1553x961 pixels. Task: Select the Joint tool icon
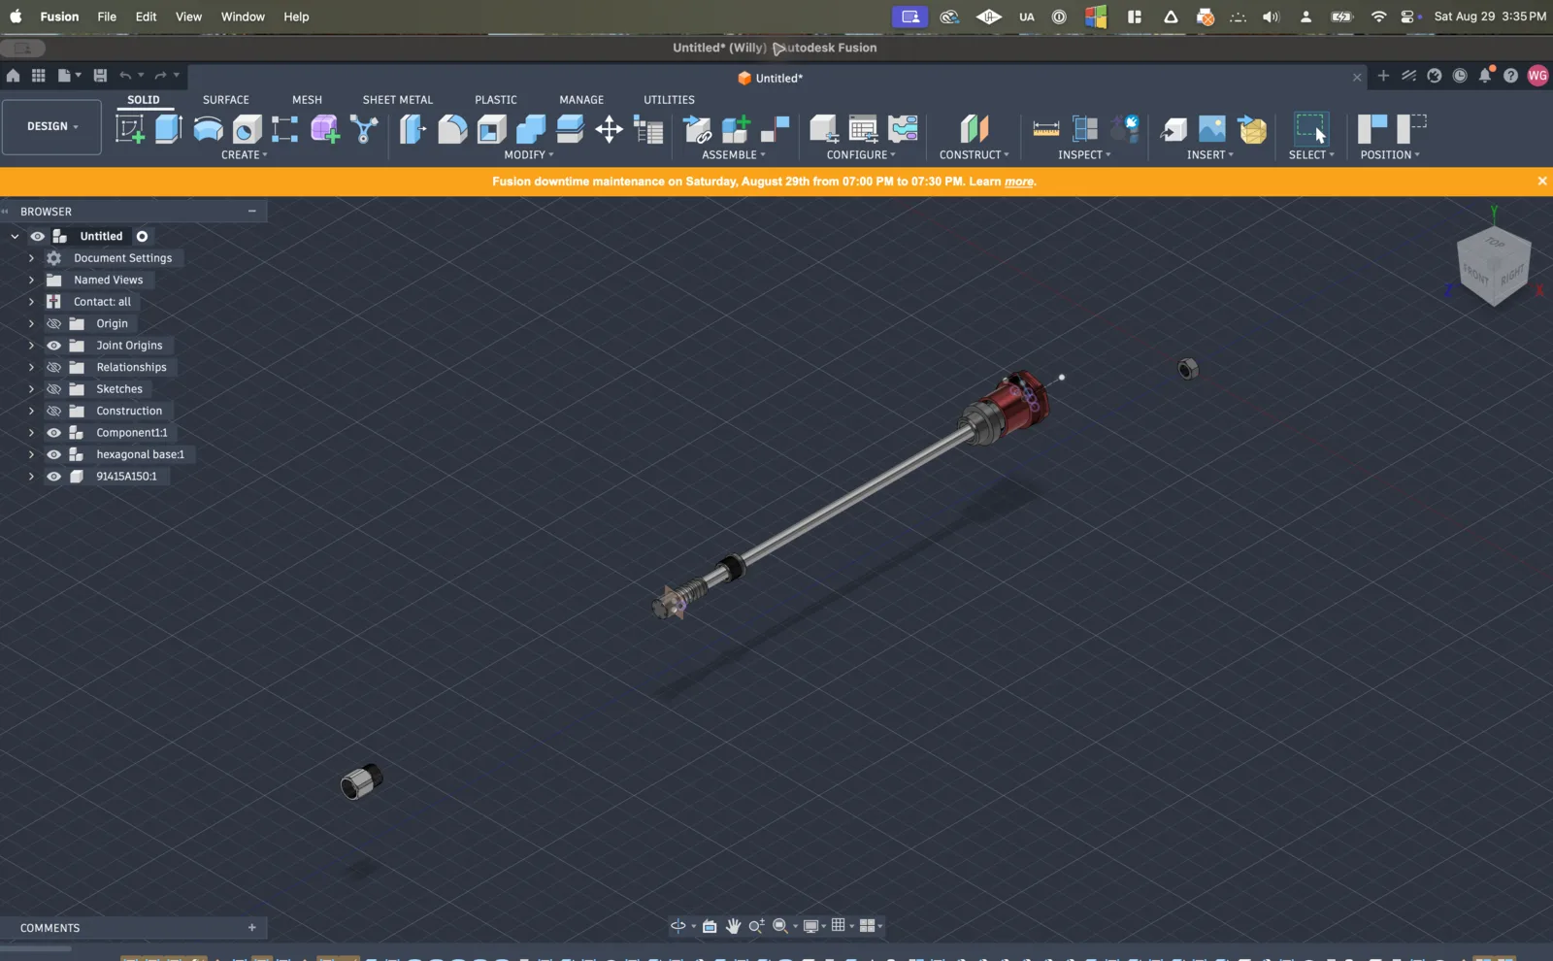tap(775, 129)
